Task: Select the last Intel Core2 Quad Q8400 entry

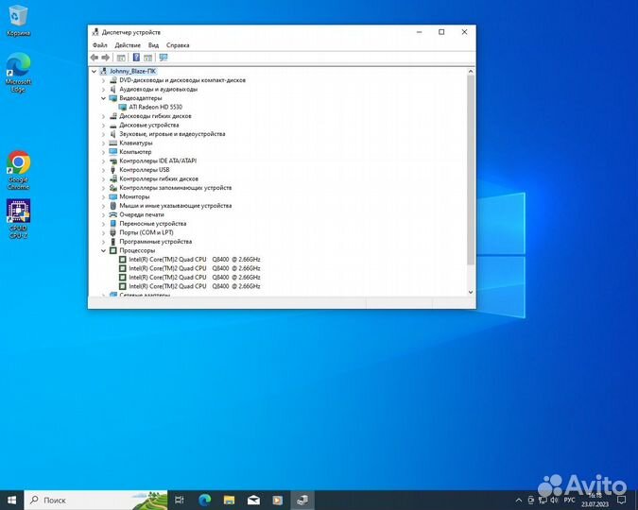Action: pyautogui.click(x=195, y=286)
